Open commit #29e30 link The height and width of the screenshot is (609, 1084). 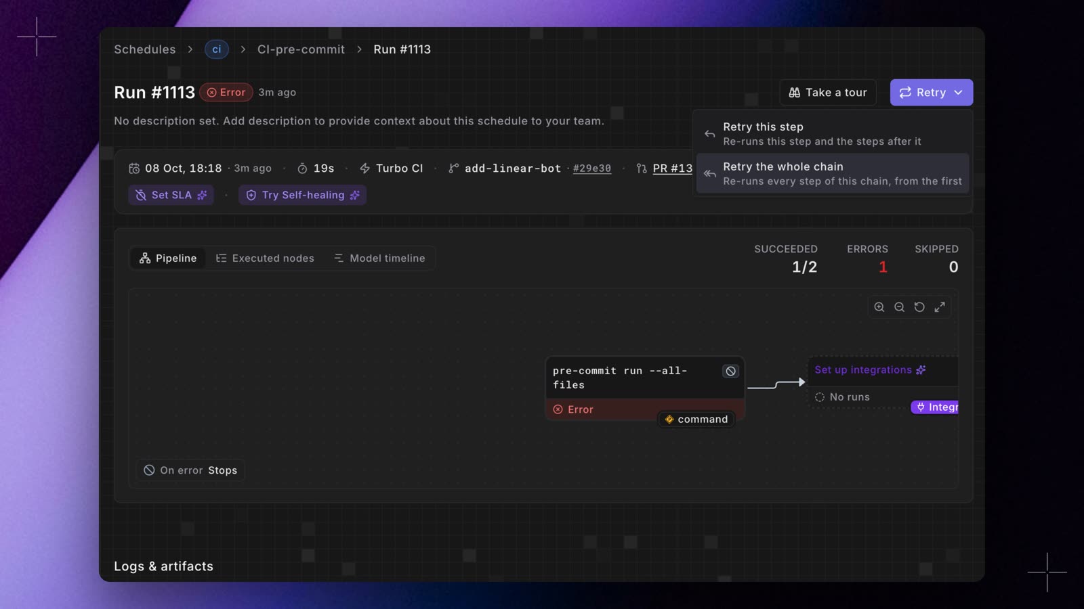pos(592,168)
